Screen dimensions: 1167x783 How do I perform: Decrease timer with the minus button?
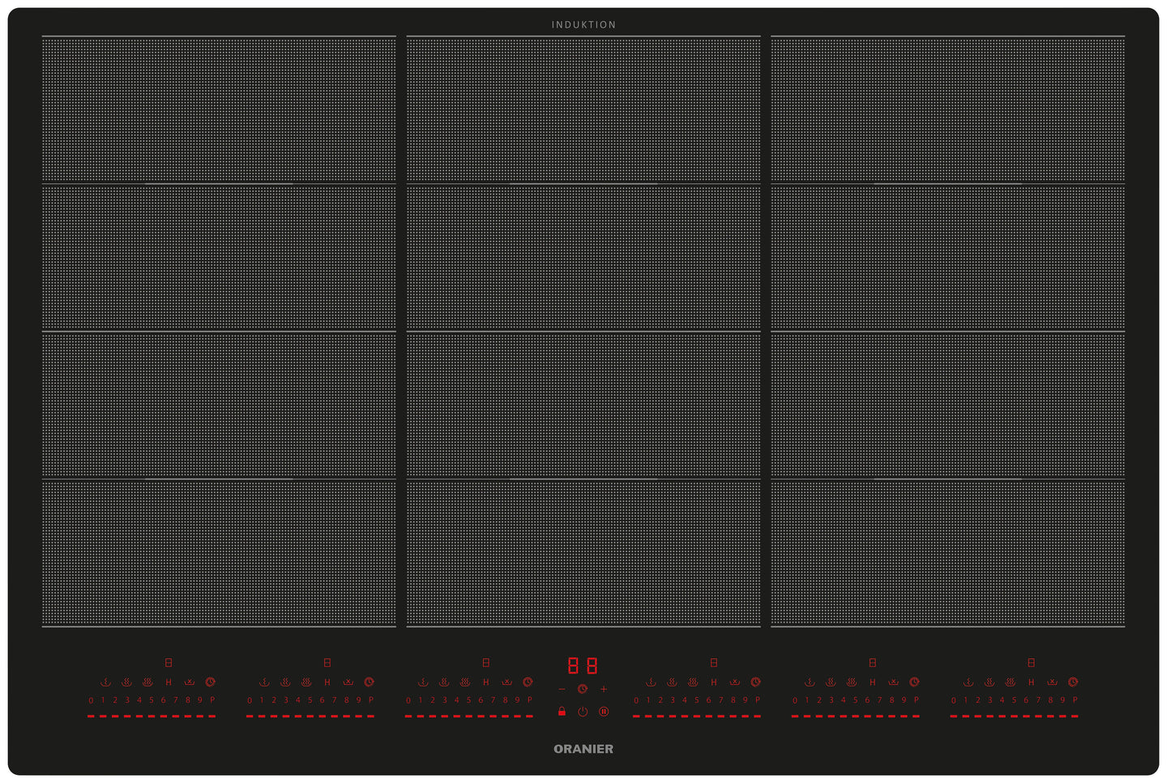562,689
